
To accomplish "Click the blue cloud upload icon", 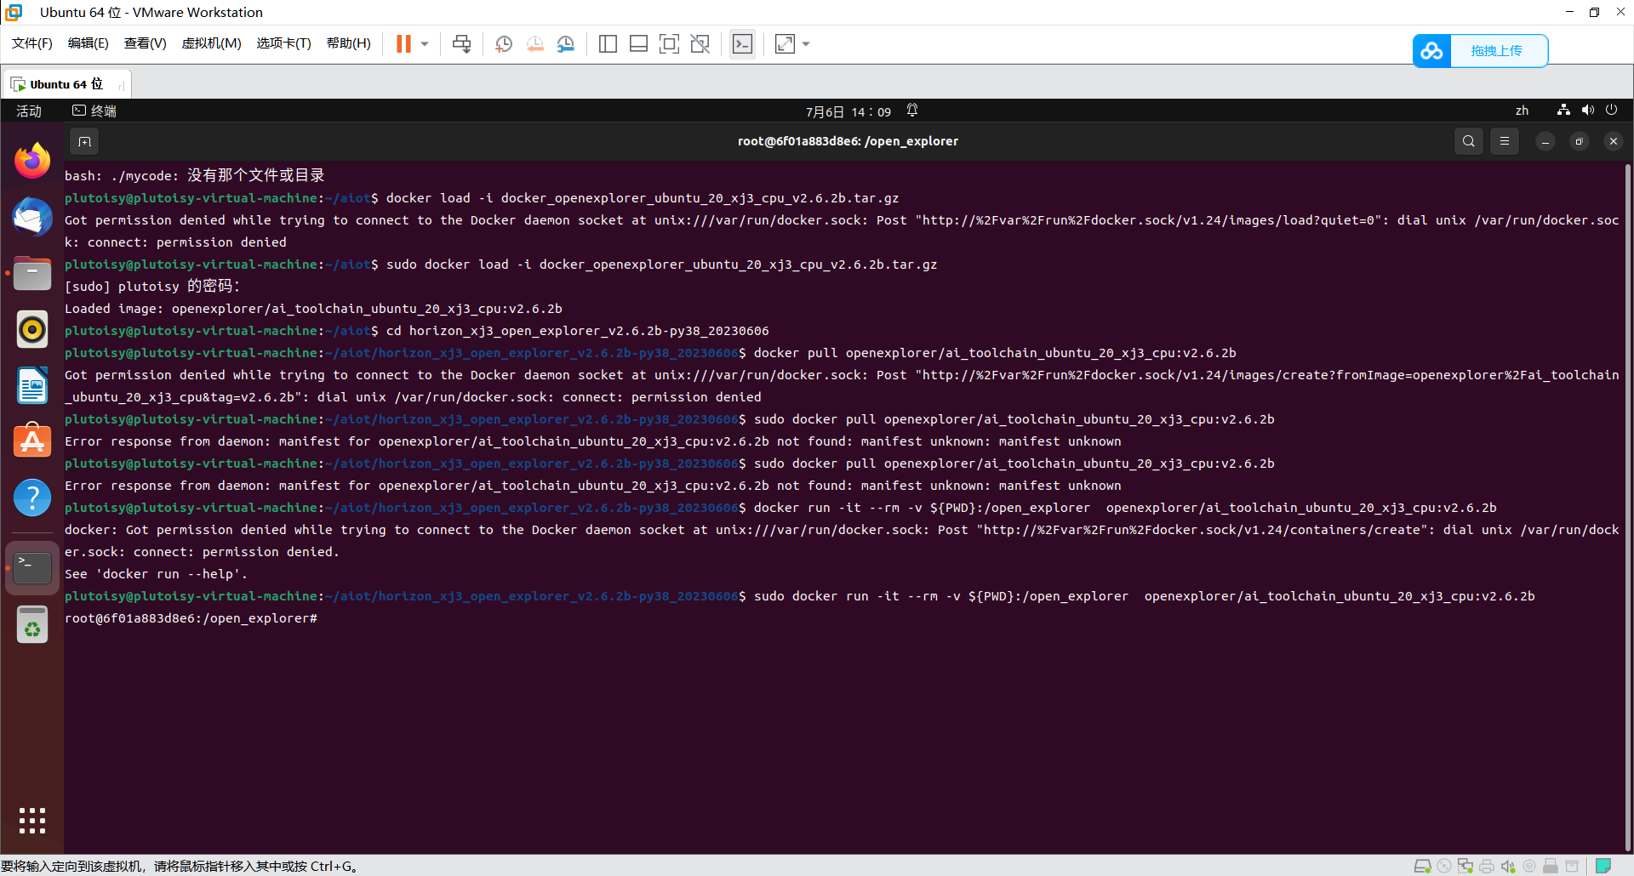I will (1431, 51).
